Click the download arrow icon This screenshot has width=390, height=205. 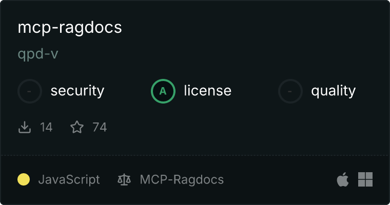click(x=25, y=127)
